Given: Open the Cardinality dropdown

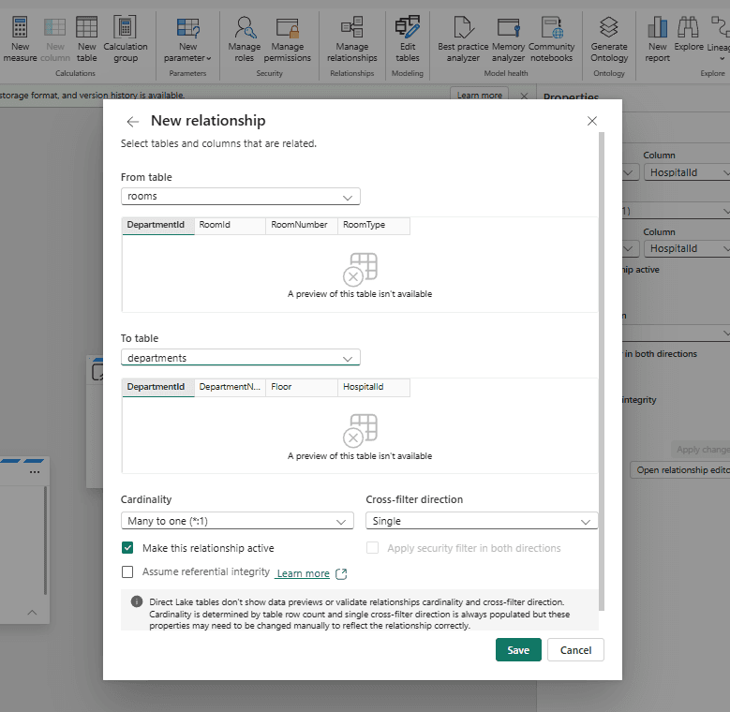Looking at the screenshot, I should [x=237, y=521].
